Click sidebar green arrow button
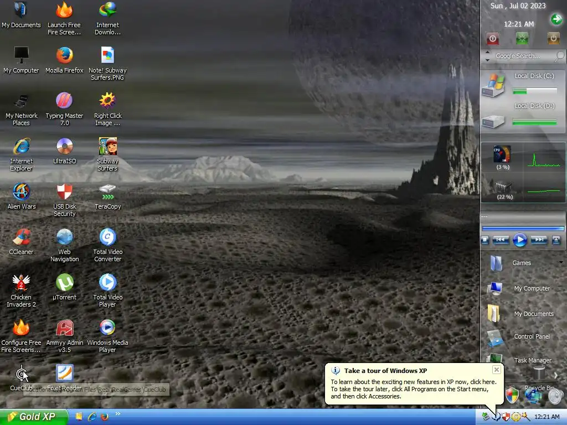This screenshot has width=567, height=425. pos(556,19)
